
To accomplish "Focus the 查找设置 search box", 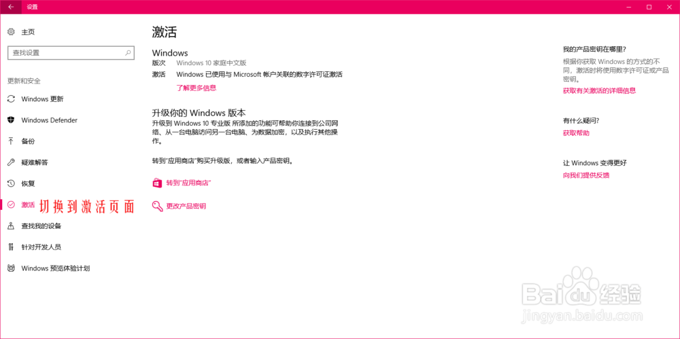I will click(x=71, y=53).
